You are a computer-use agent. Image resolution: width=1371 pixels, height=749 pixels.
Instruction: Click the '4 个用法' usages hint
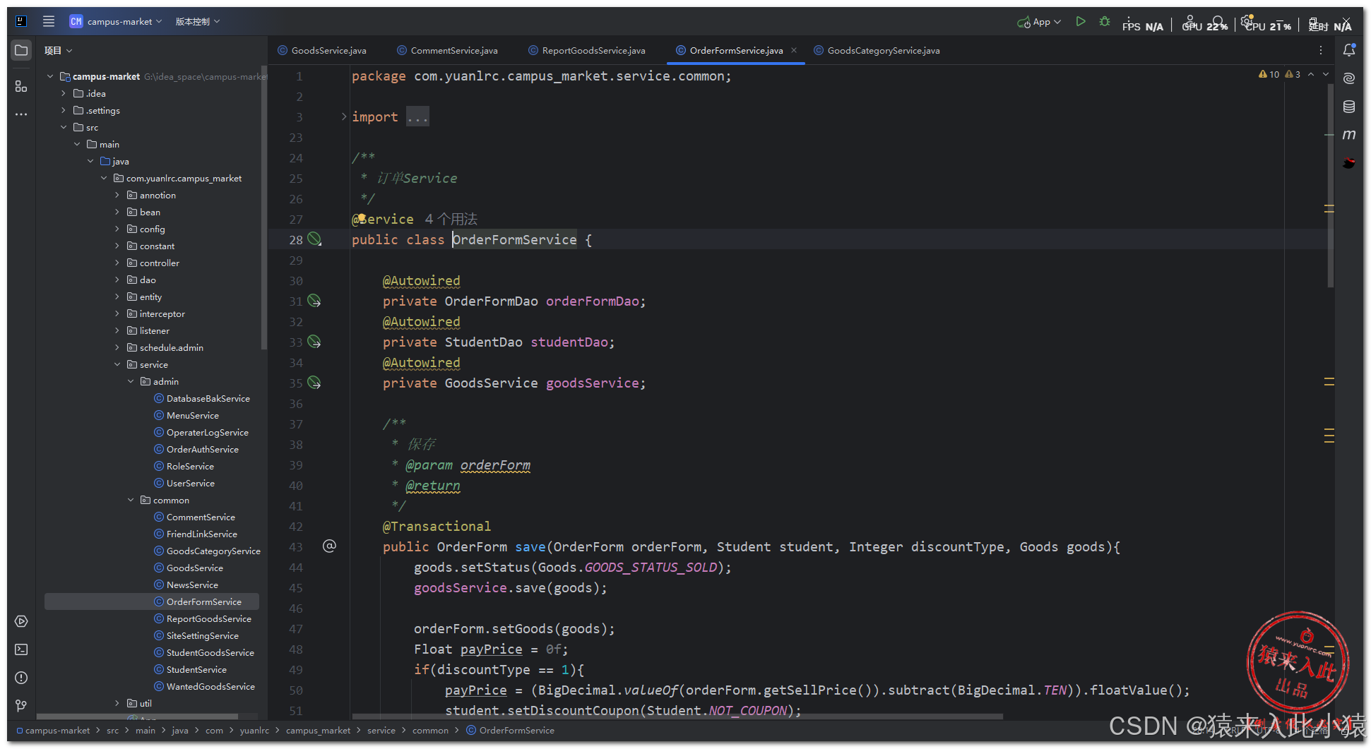(451, 219)
